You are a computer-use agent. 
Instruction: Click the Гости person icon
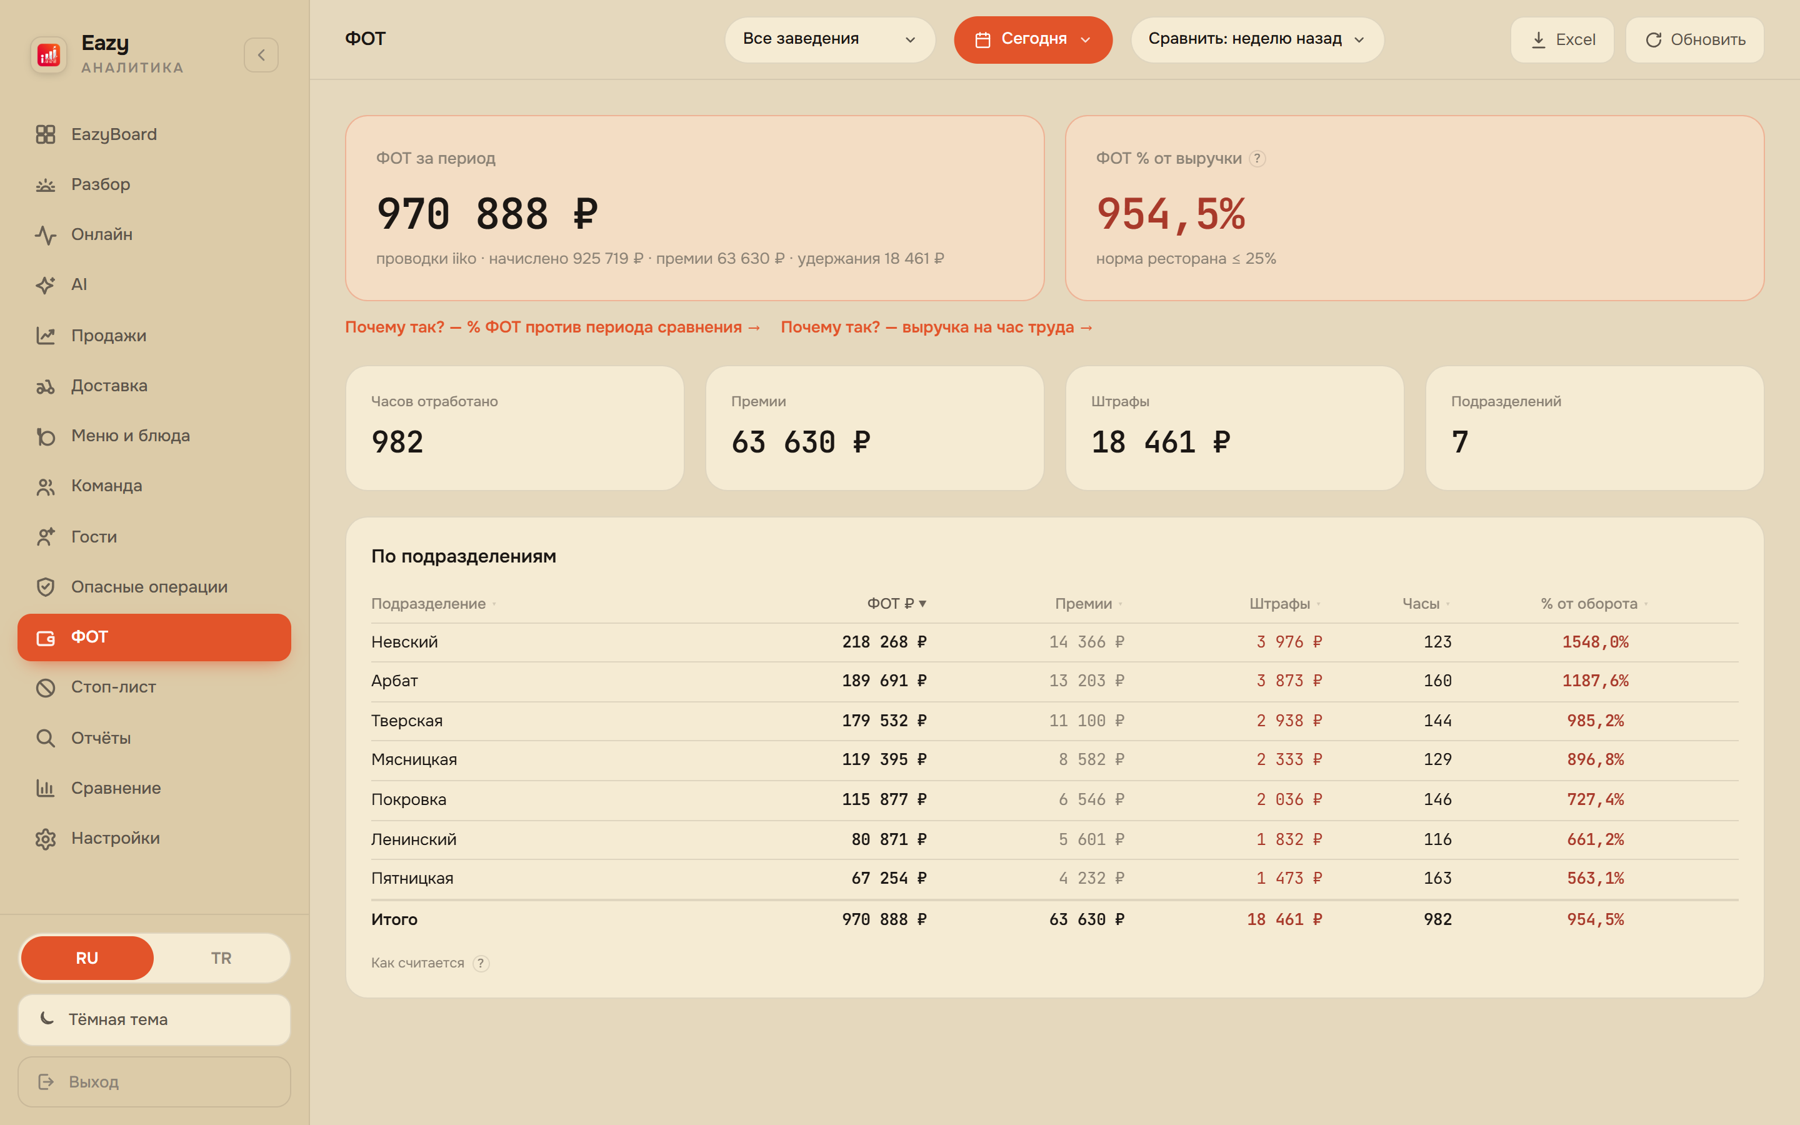(46, 536)
